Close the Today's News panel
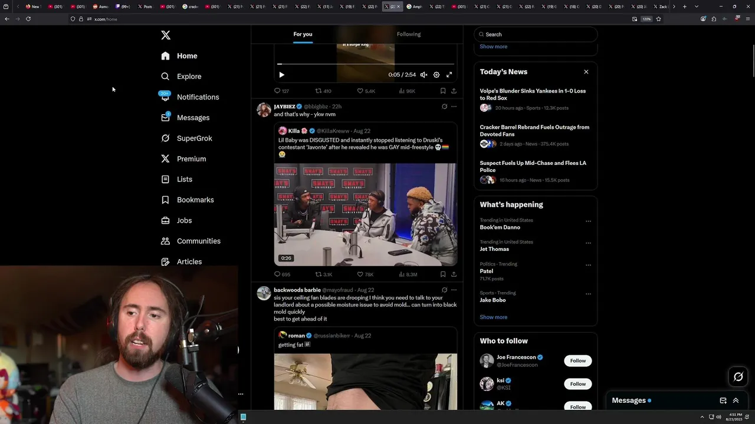The image size is (755, 424). pyautogui.click(x=586, y=72)
